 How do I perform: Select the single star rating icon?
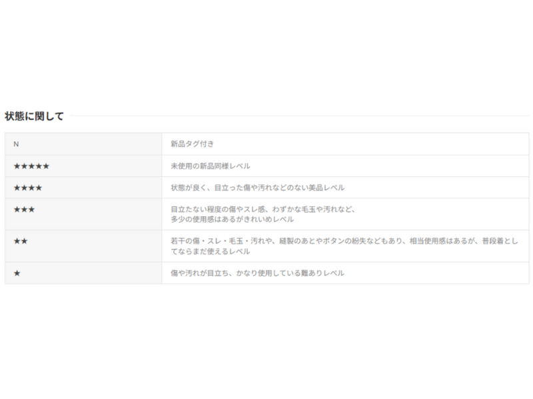pyautogui.click(x=16, y=273)
